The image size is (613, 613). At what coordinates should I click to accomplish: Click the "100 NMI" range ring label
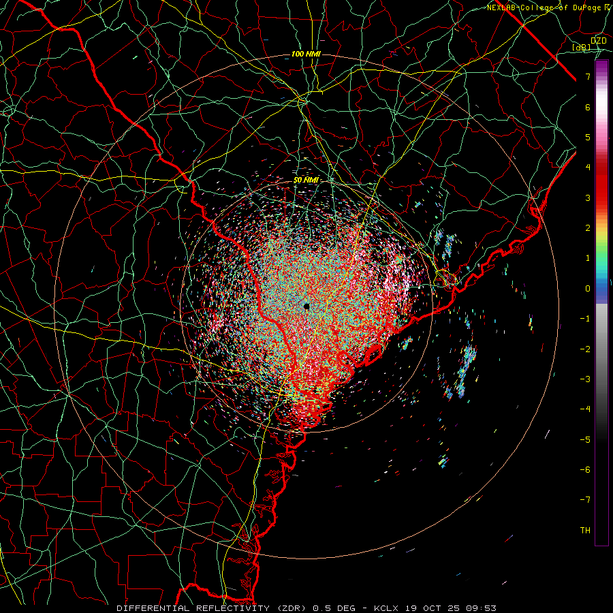pyautogui.click(x=306, y=54)
